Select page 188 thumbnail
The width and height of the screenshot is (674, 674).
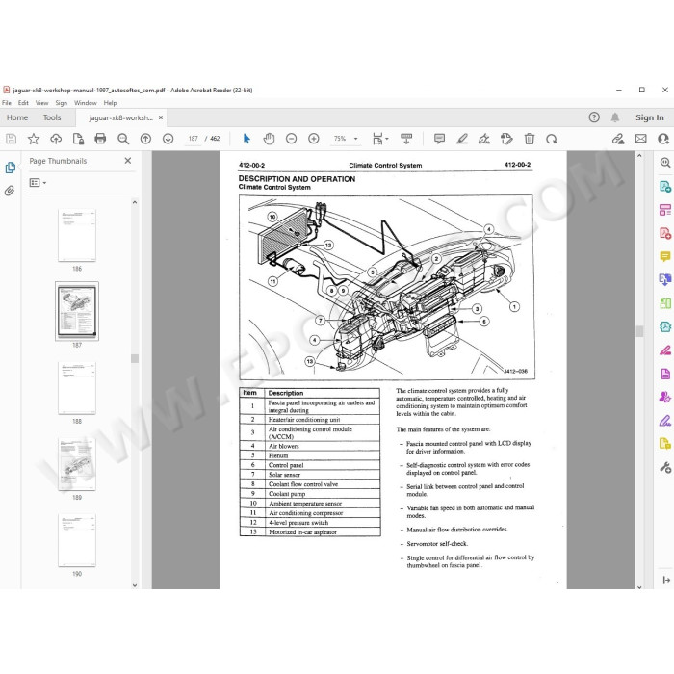pos(77,388)
